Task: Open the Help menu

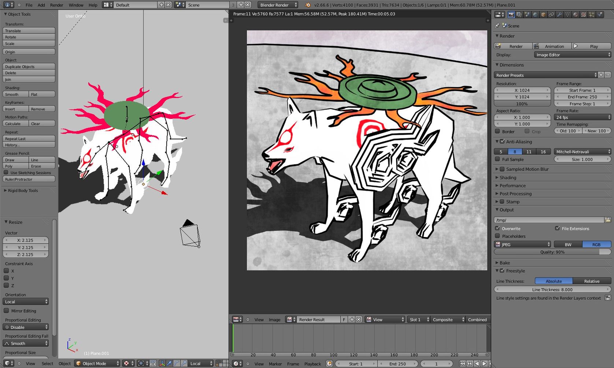Action: click(x=93, y=5)
